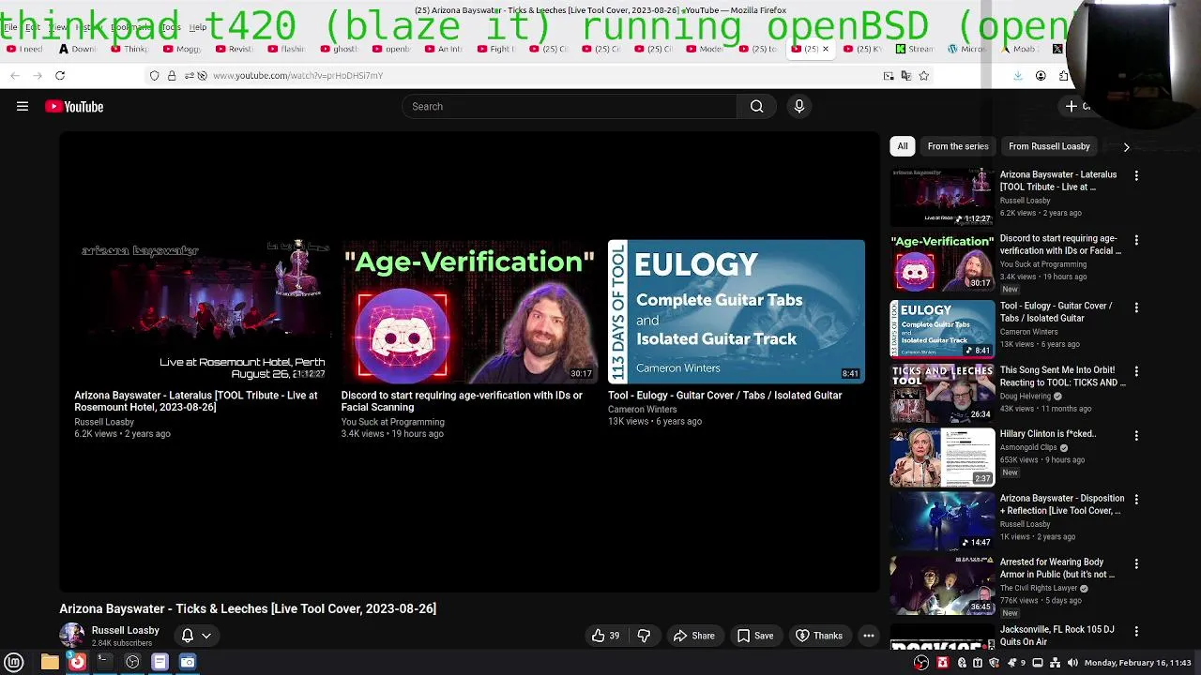The width and height of the screenshot is (1201, 675).
Task: Open page translation icon in address bar
Action: click(905, 75)
